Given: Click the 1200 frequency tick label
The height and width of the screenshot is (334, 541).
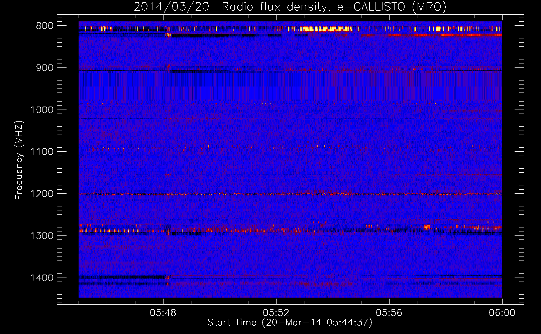Looking at the screenshot, I should click(x=42, y=194).
